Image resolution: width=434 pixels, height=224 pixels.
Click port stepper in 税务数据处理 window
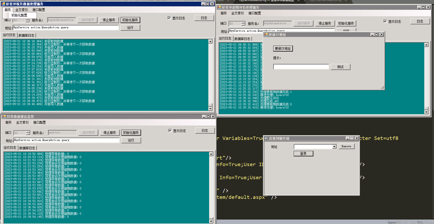coord(27,20)
